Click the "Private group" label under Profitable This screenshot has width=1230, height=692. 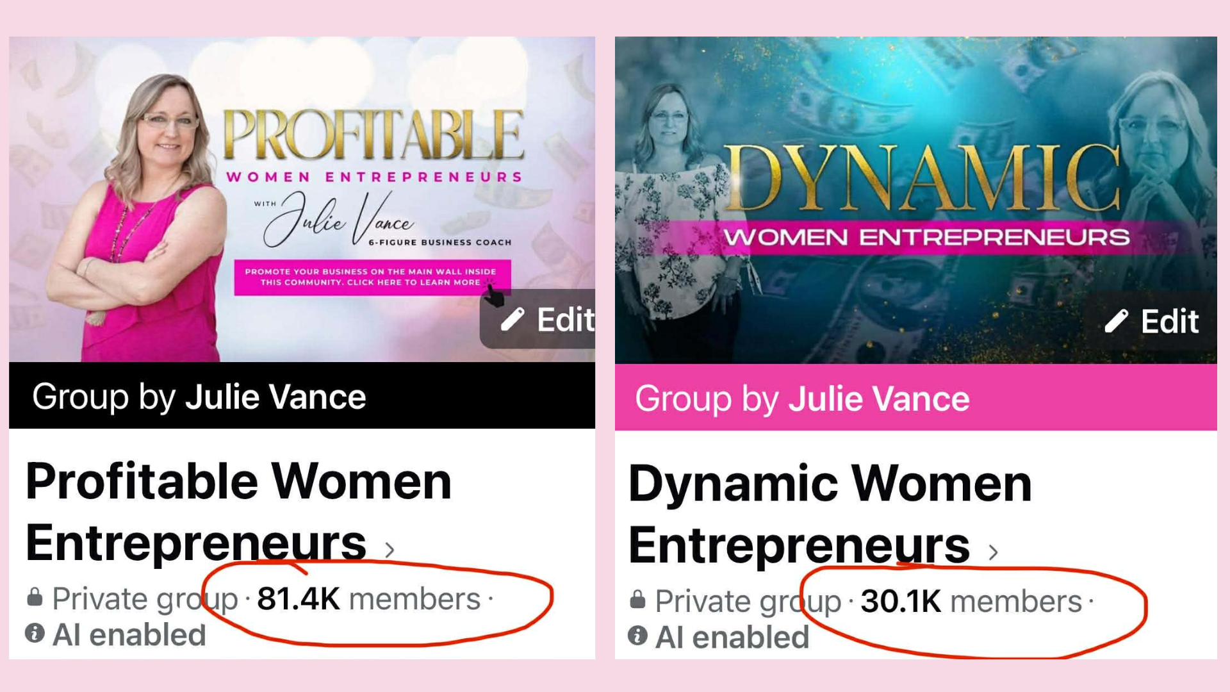pyautogui.click(x=145, y=599)
